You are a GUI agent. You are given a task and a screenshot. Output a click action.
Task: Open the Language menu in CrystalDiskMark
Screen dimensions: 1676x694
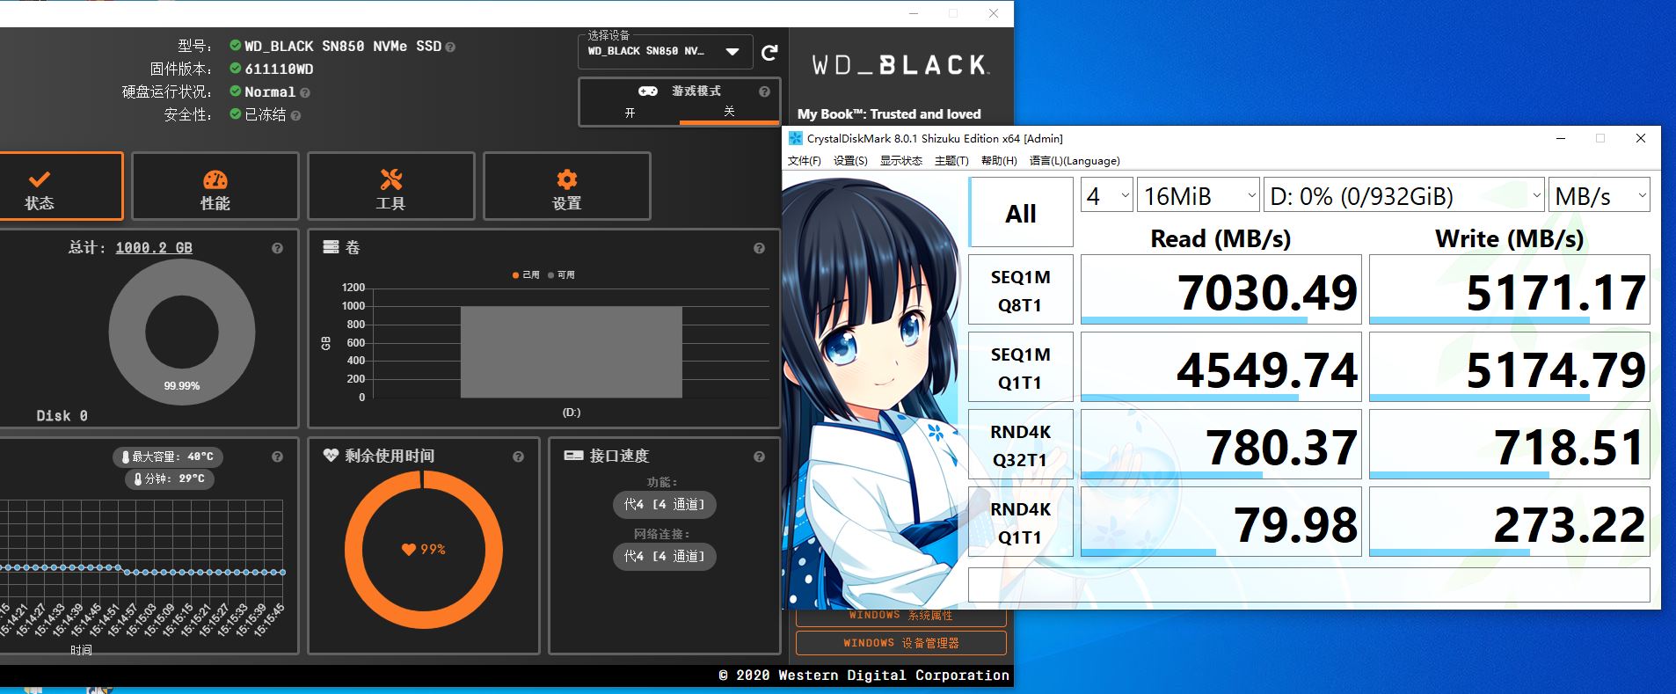click(x=1075, y=161)
